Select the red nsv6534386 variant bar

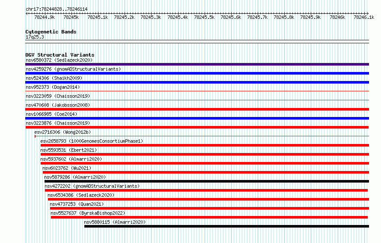(208, 199)
